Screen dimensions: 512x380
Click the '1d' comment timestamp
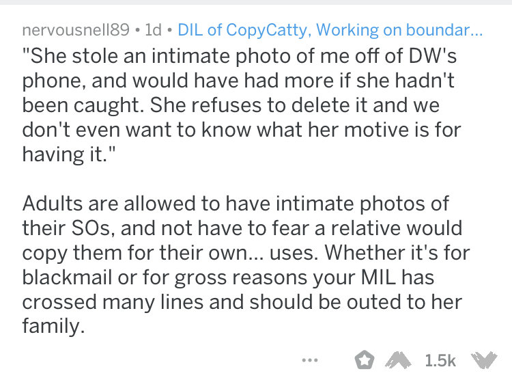click(153, 30)
